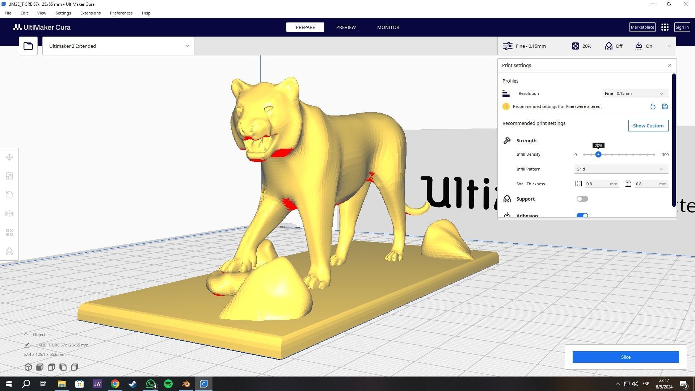Image resolution: width=695 pixels, height=391 pixels.
Task: Click the adhesion On summary icon
Action: coord(639,46)
